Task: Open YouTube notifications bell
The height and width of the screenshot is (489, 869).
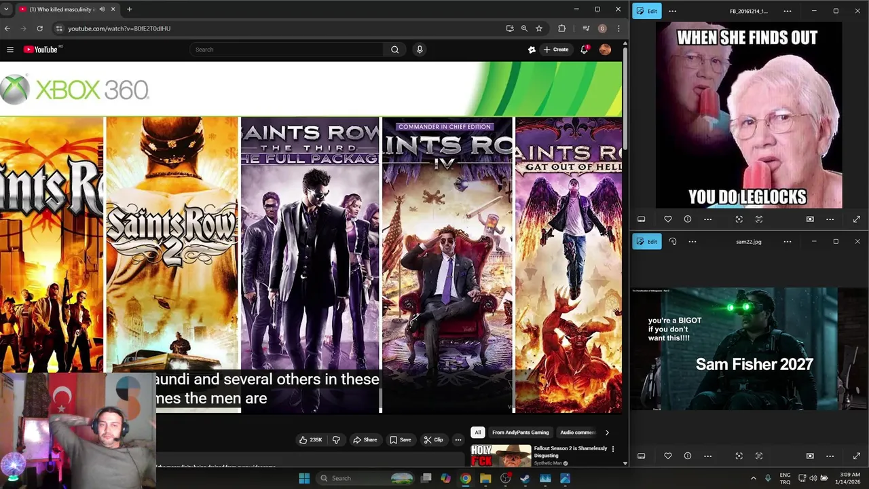Action: [584, 50]
